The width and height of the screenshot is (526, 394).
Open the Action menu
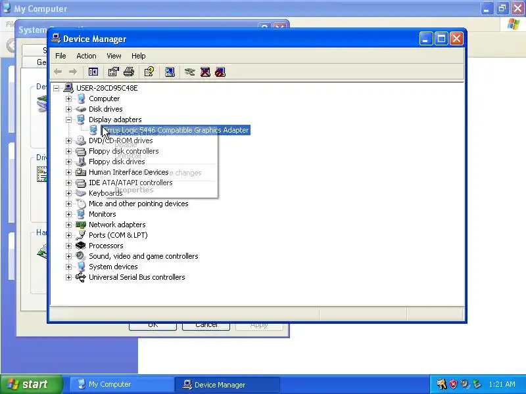point(86,56)
